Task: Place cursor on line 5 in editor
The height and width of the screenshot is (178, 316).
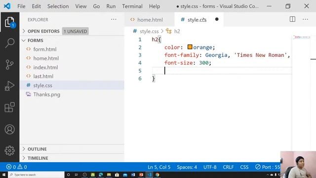Action: coord(222,71)
